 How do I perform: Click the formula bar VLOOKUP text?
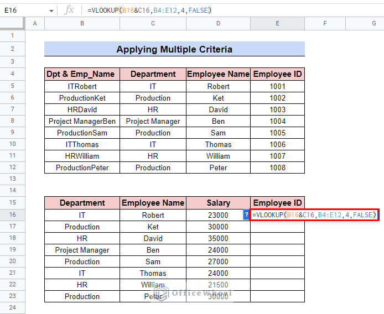click(149, 11)
